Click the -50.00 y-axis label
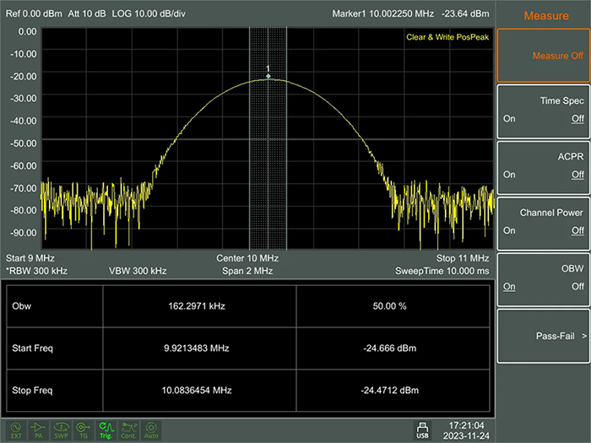This screenshot has width=591, height=443. 24,143
